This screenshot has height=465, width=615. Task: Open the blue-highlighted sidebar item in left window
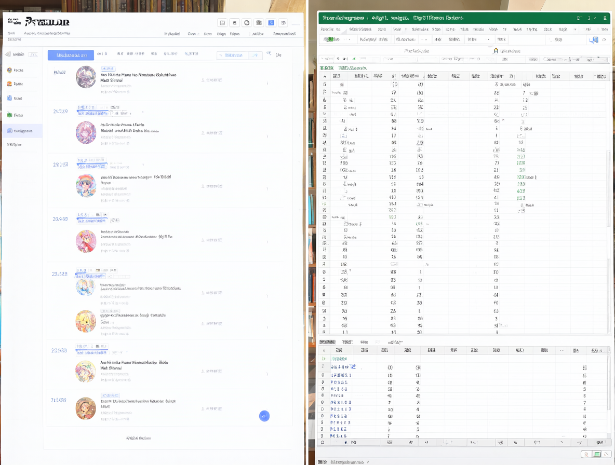click(x=23, y=131)
